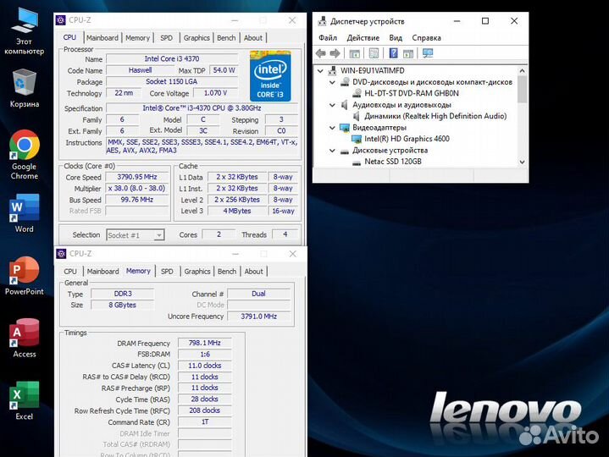Screen dimensions: 609x457
Task: Click the Socket 1150 LGA package value
Action: 172,82
